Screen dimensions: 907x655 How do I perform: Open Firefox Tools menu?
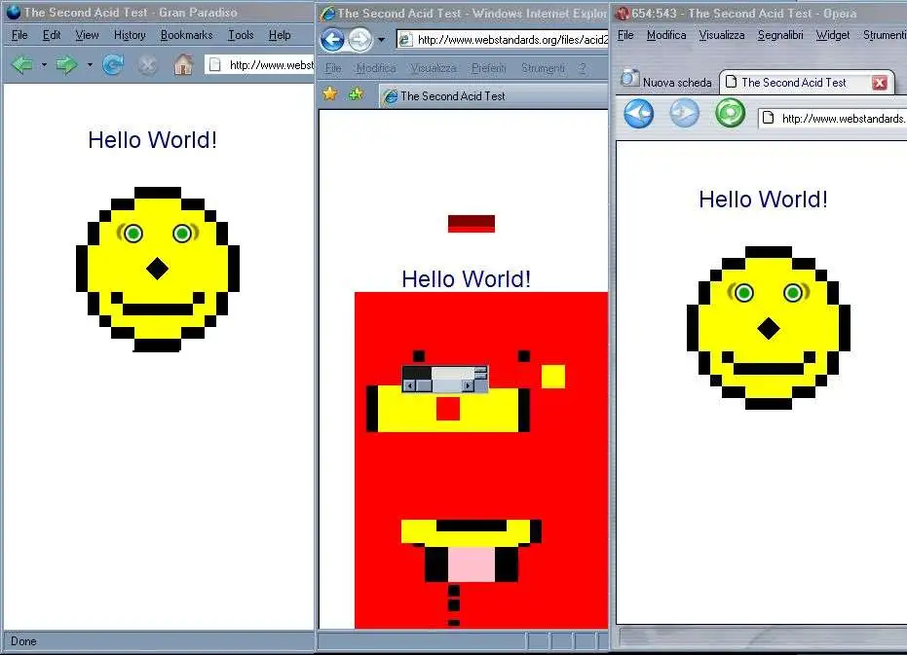coord(241,35)
